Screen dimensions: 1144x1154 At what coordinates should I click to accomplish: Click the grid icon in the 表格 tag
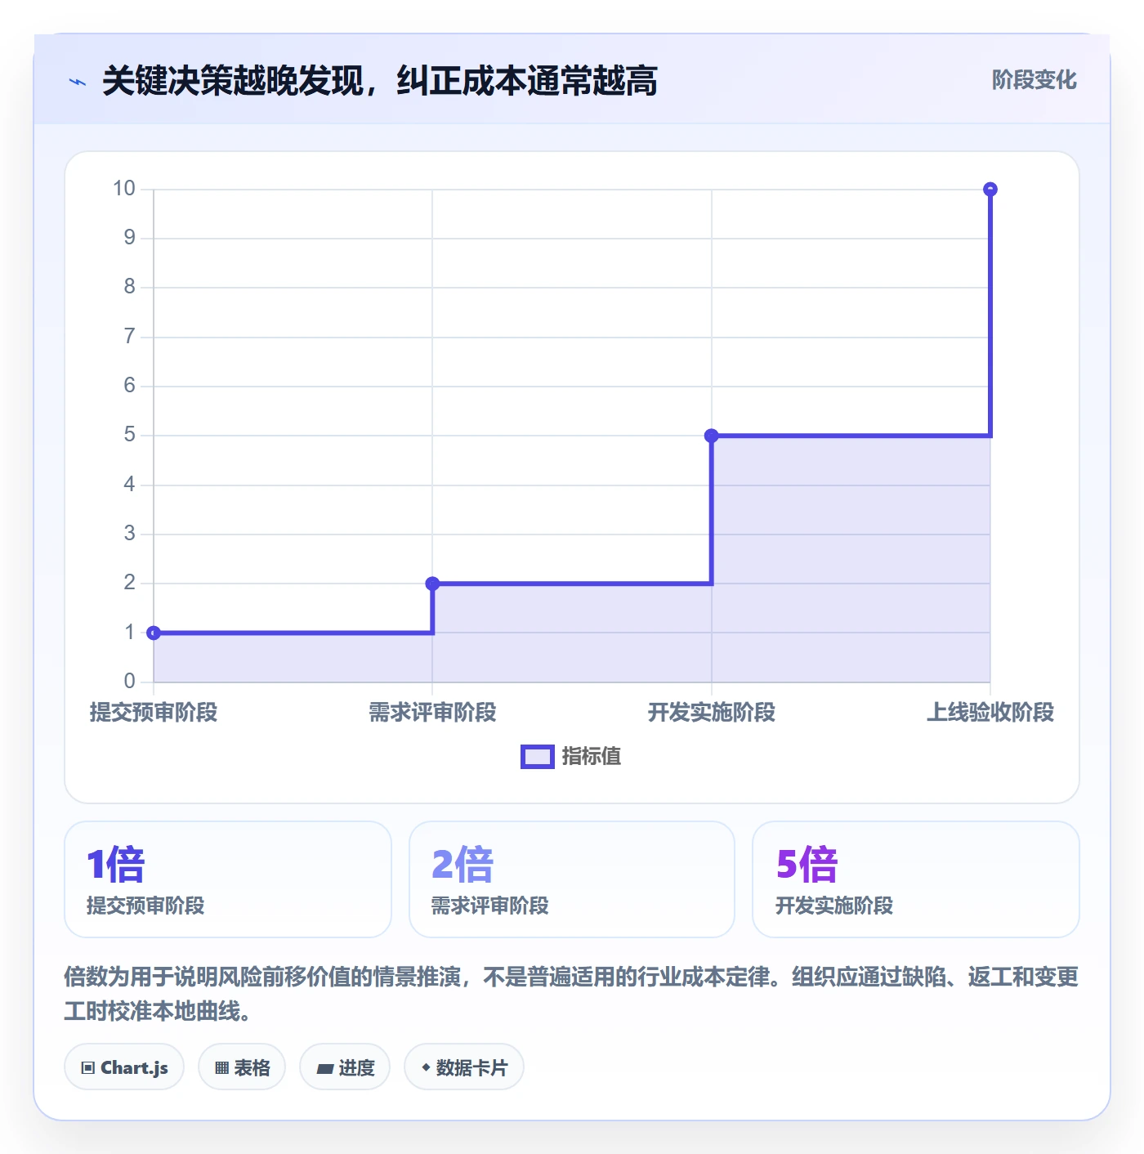[221, 1068]
